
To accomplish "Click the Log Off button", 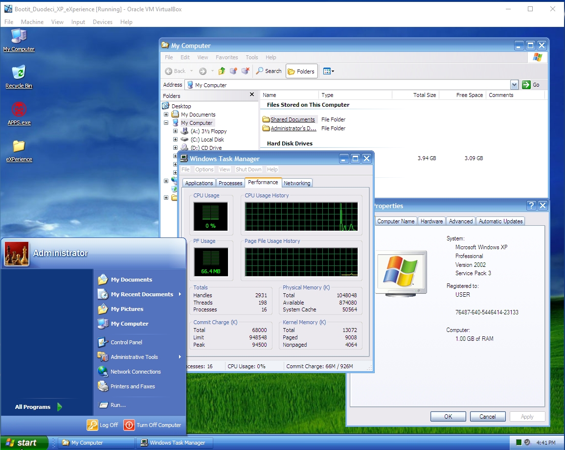I will click(103, 425).
